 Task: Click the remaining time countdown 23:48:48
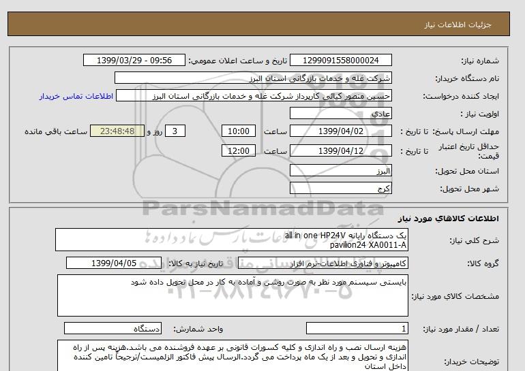click(x=117, y=131)
